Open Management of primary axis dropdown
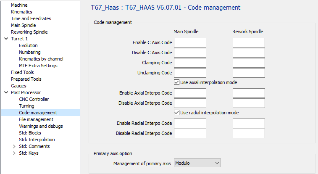Screen dimensions: 318x174 pos(197,163)
